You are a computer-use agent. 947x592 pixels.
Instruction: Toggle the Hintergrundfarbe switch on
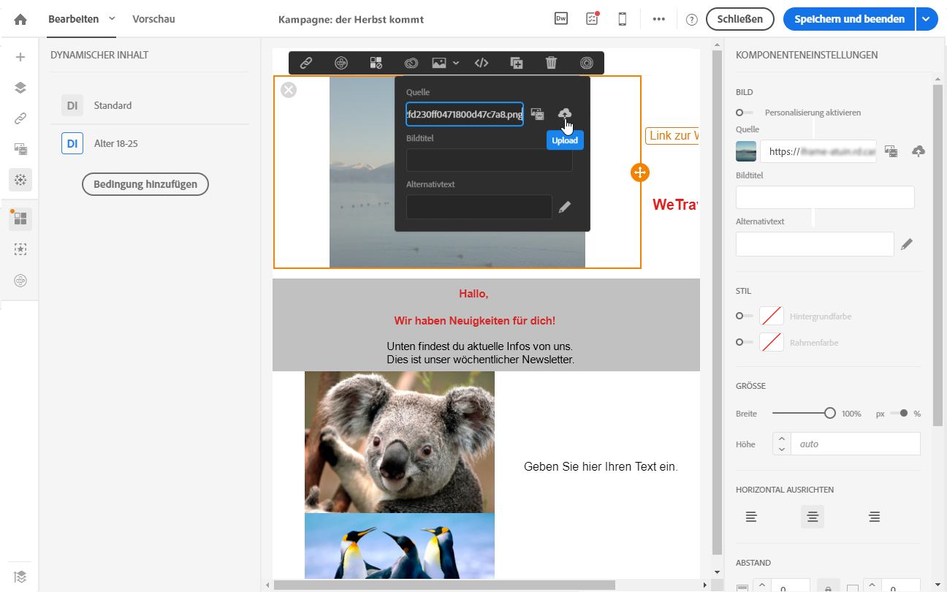point(745,316)
